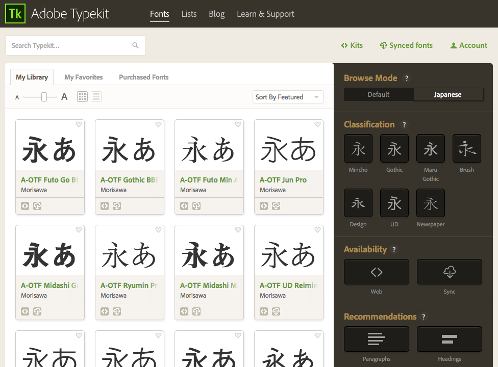Click the search magnifier icon

135,45
